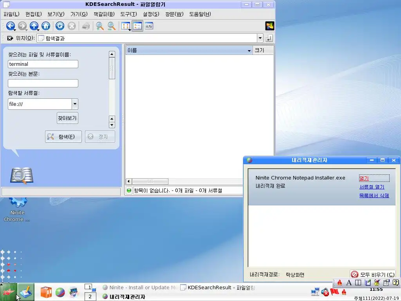This screenshot has width=401, height=301.
Task: Click 모두 비우기(C) button in download manager
Action: click(372, 274)
